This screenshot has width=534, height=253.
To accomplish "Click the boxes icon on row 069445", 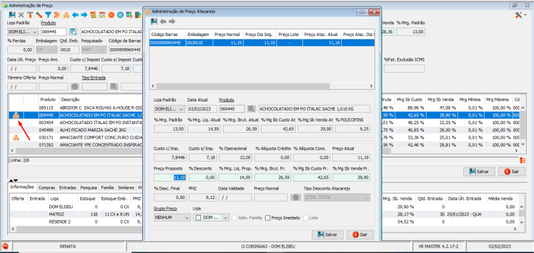I will point(16,115).
